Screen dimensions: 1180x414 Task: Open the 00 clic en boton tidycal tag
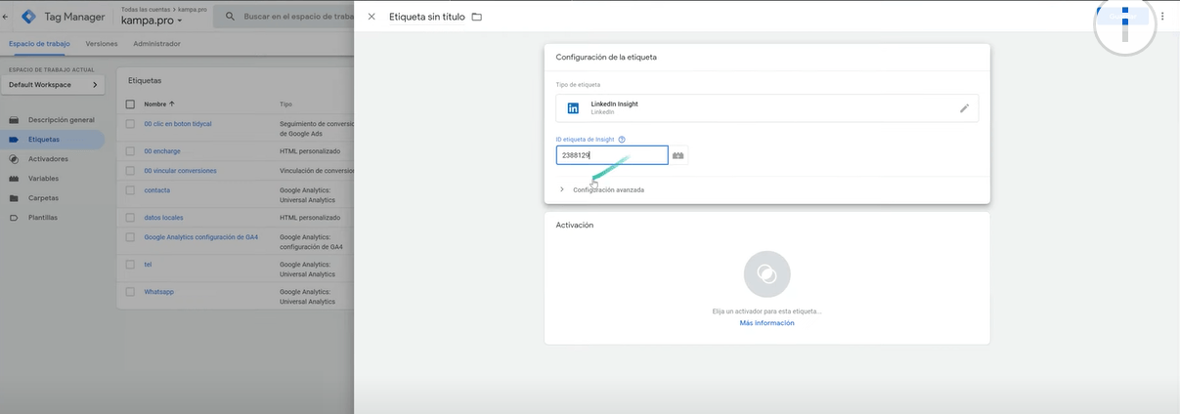(x=178, y=124)
